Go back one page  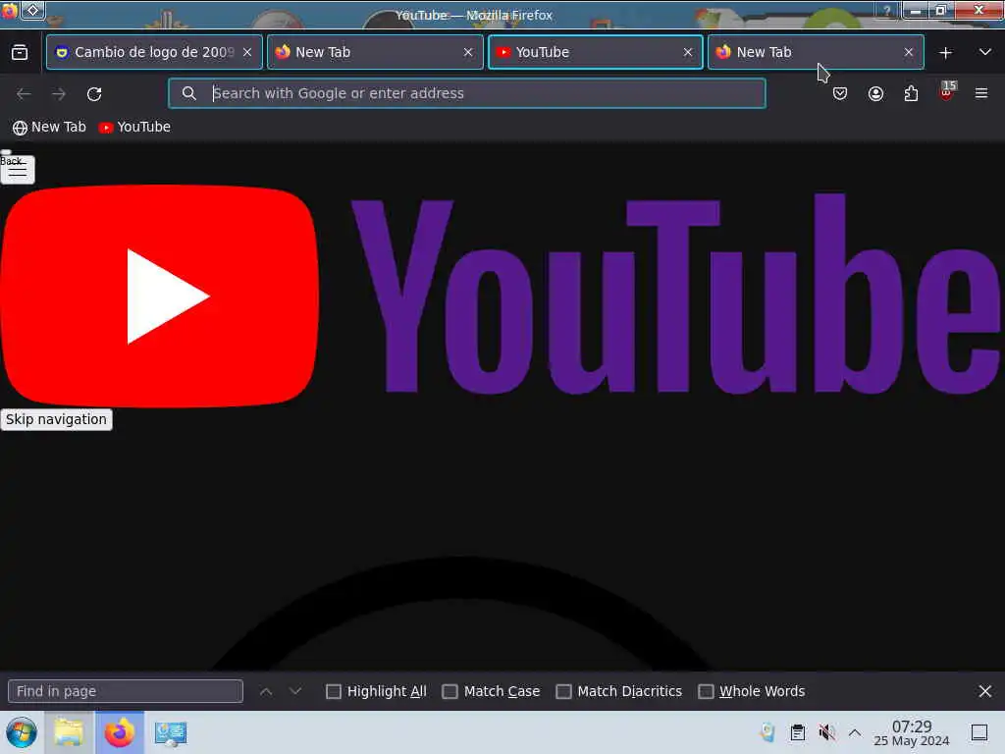[24, 93]
